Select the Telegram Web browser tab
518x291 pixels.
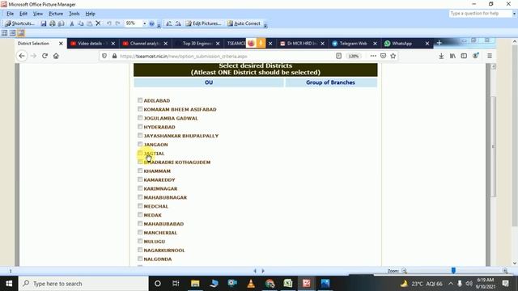355,43
